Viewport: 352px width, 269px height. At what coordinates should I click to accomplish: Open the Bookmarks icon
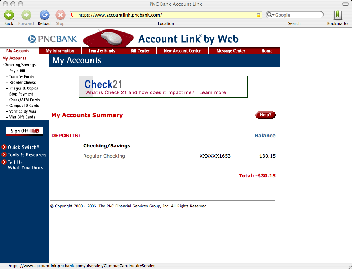337,15
